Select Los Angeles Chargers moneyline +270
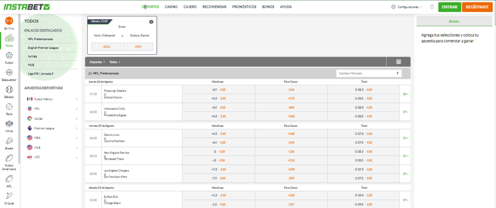Screen dimensions: 496x208 pos(291,169)
